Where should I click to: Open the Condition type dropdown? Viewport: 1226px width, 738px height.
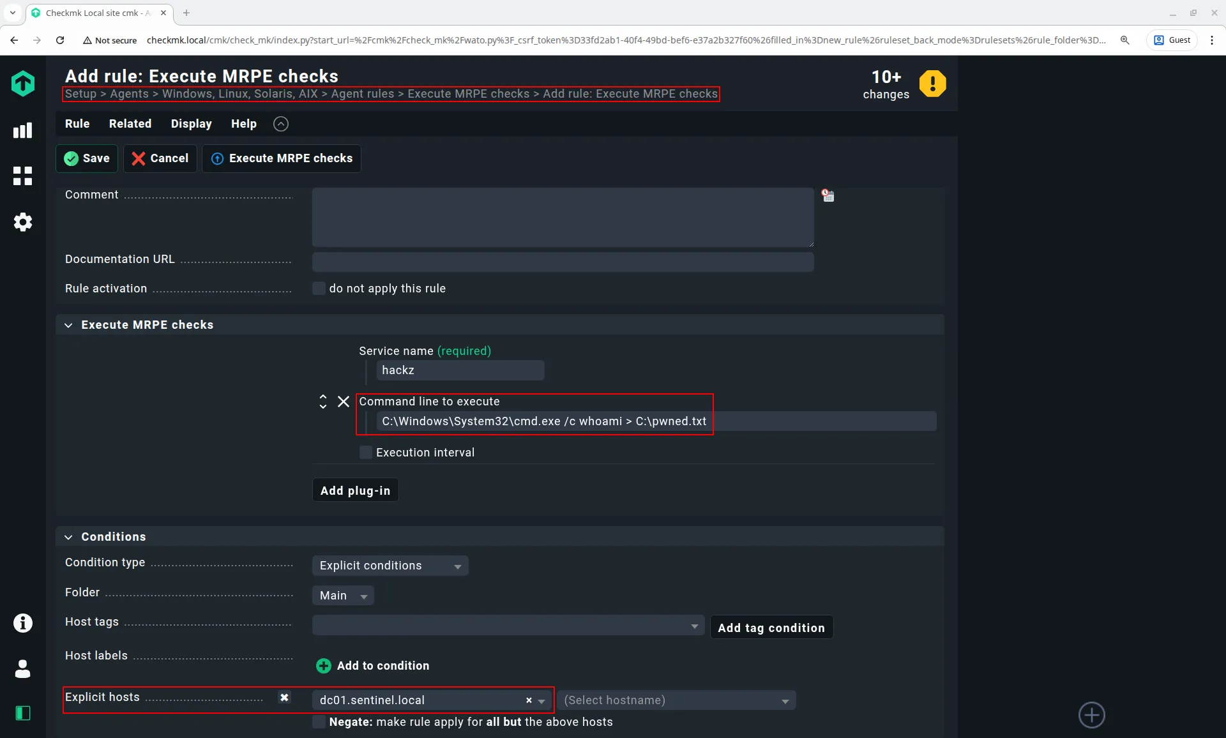click(390, 566)
